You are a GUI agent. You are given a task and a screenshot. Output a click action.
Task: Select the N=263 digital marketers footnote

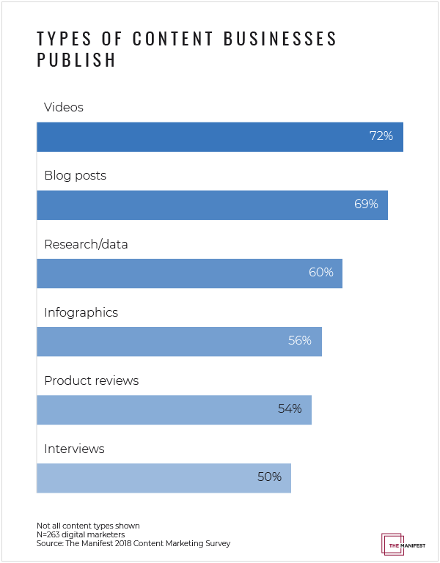coord(81,535)
